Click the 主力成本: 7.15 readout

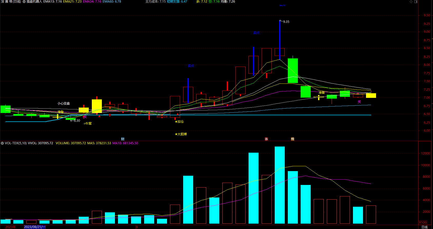155,2
